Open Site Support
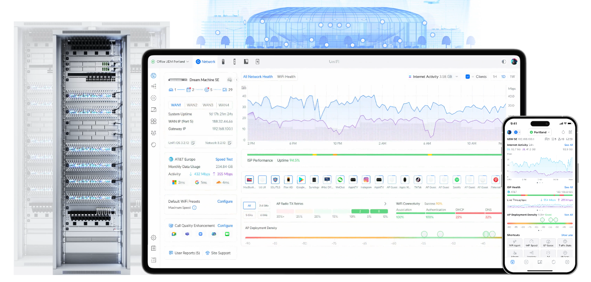 [218, 253]
